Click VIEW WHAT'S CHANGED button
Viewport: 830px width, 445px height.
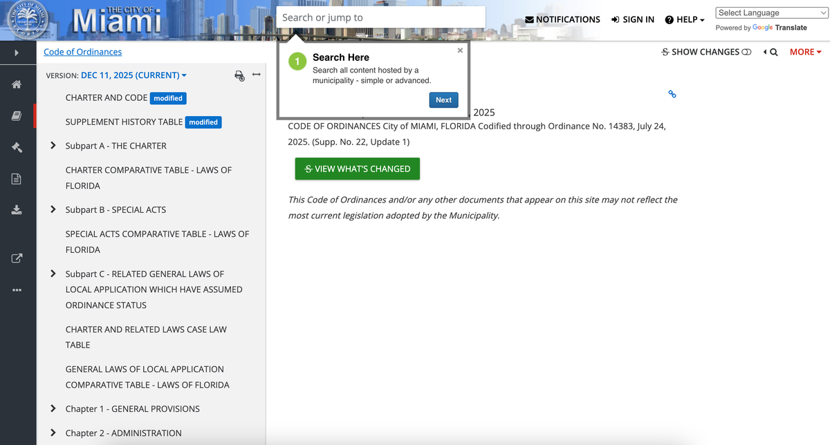(x=357, y=169)
